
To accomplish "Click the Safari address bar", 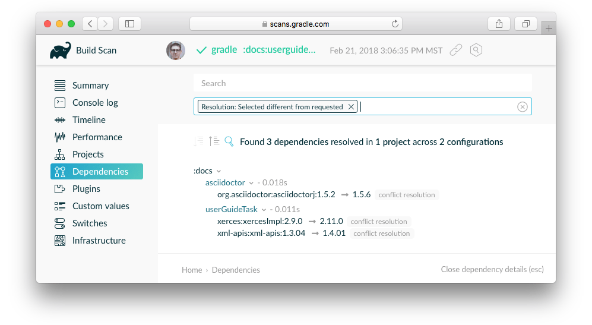I will (x=296, y=24).
